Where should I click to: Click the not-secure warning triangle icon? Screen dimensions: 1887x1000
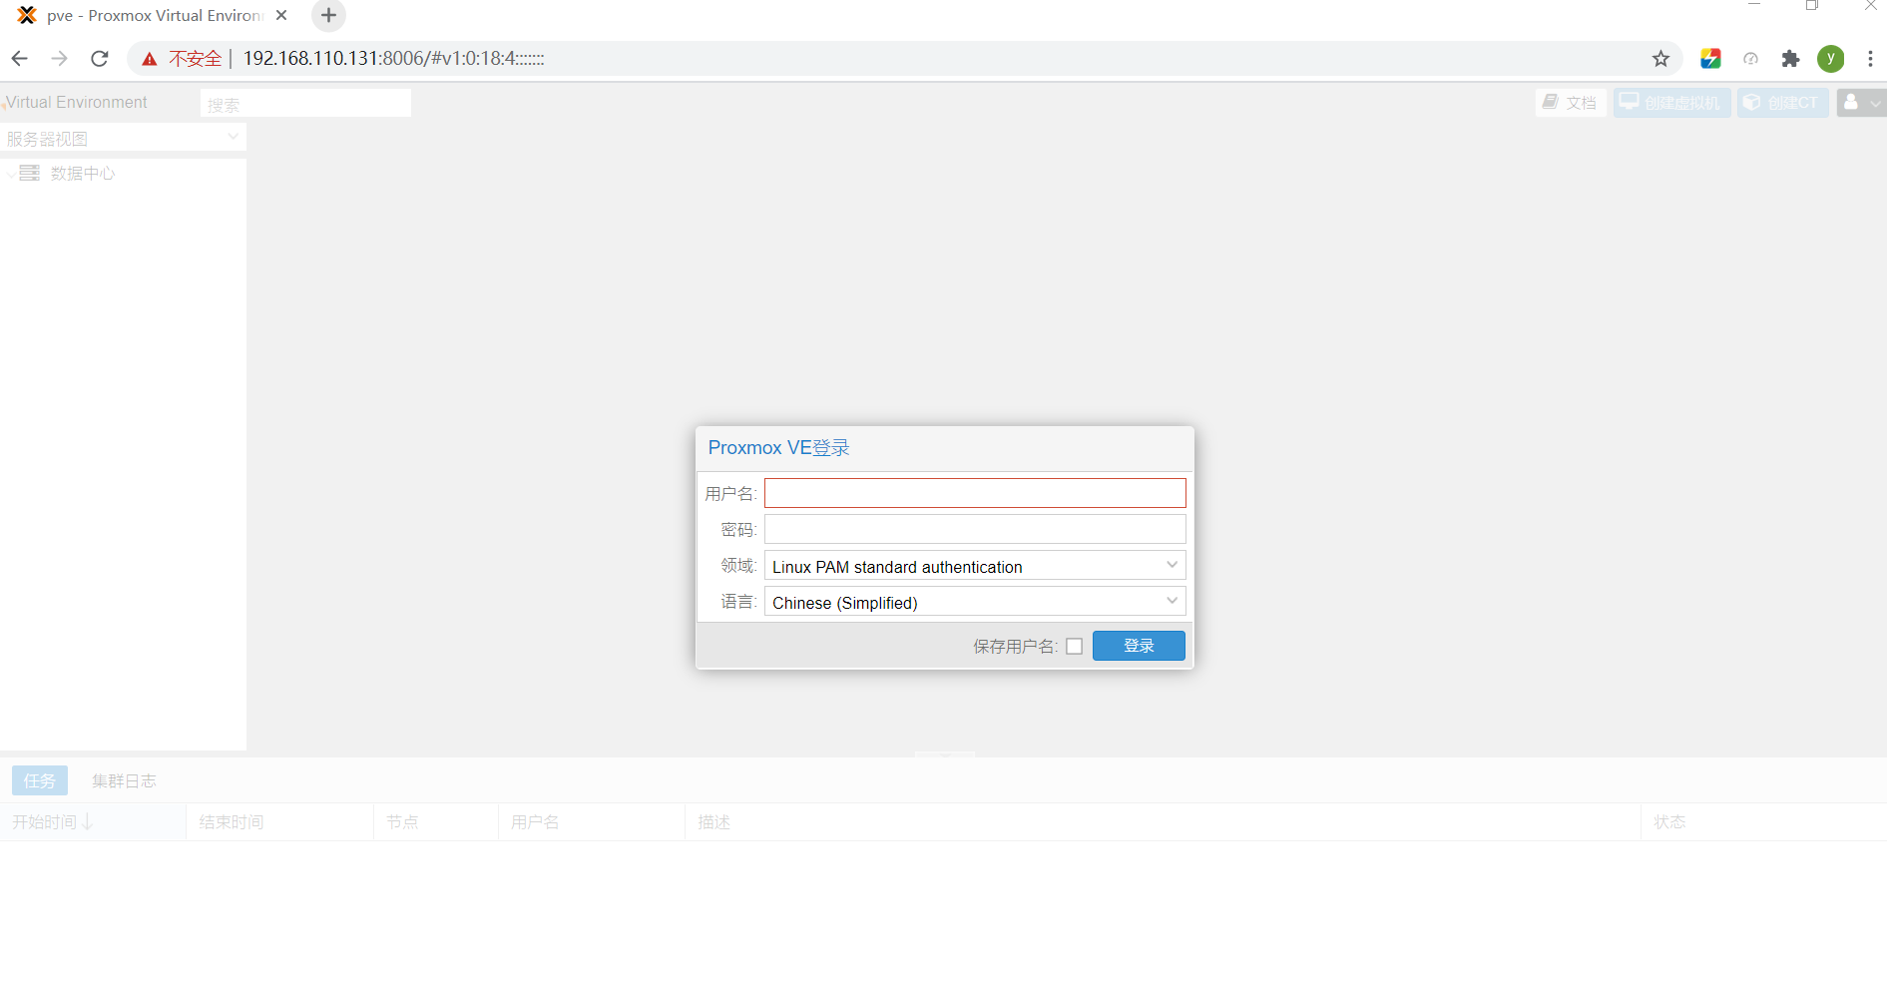point(150,59)
